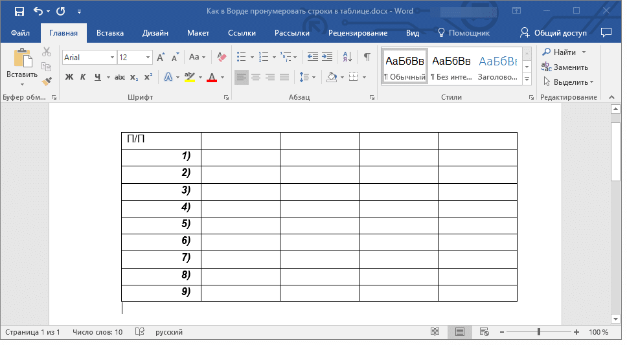Apply the Без интервала style
This screenshot has width=627, height=345.
tap(451, 66)
